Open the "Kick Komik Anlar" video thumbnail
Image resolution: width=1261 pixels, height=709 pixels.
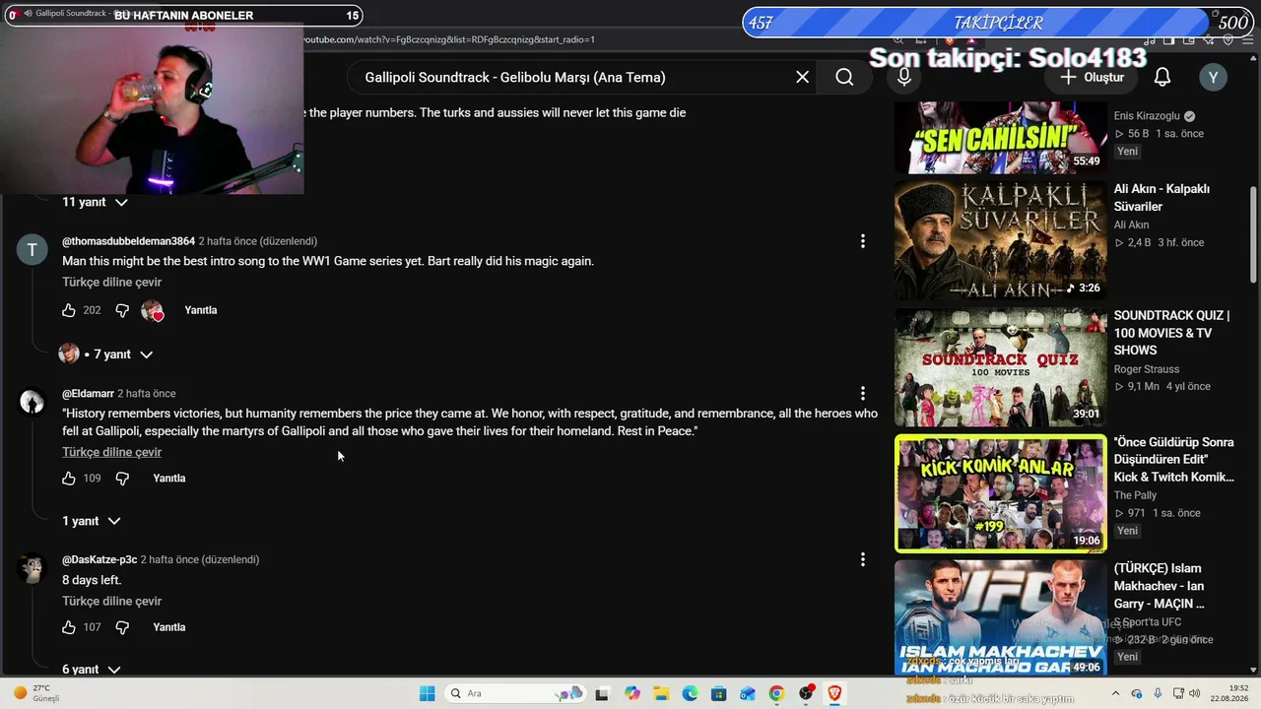pos(1001,493)
